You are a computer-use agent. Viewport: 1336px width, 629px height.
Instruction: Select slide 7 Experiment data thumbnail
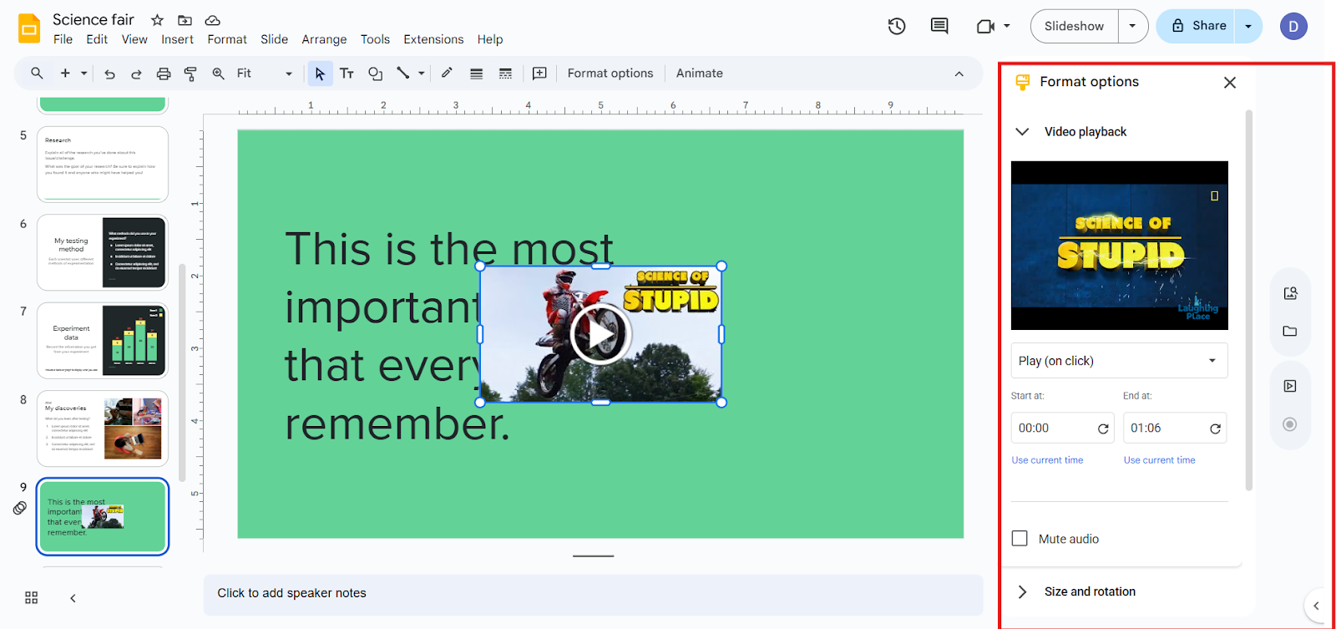tap(103, 340)
